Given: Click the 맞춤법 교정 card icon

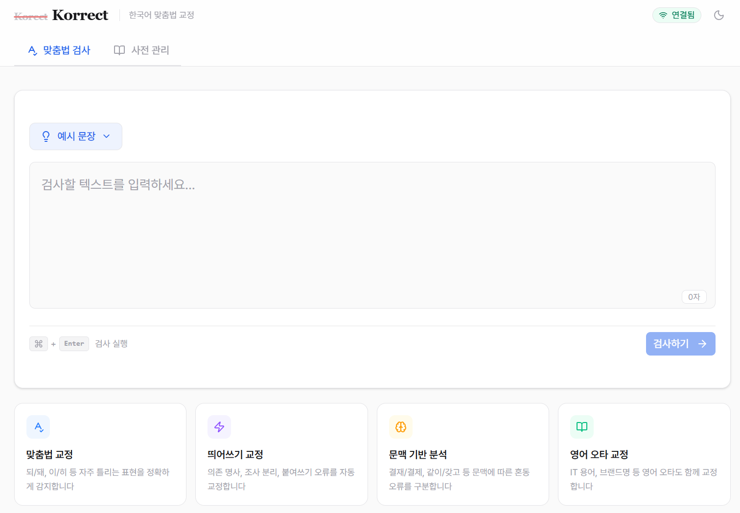Looking at the screenshot, I should pos(38,427).
